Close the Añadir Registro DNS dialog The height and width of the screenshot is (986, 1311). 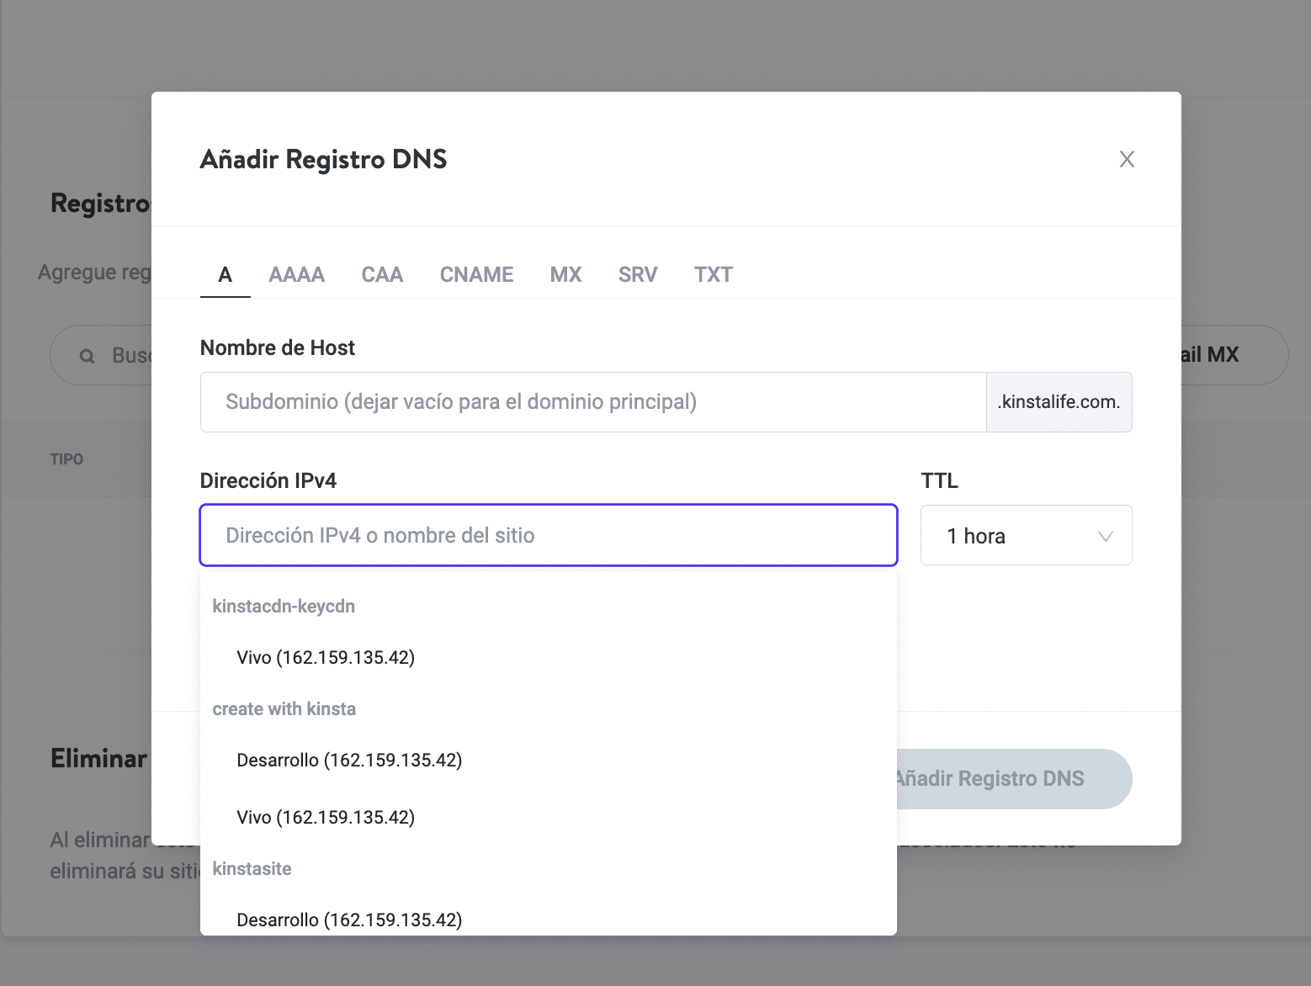[1127, 159]
